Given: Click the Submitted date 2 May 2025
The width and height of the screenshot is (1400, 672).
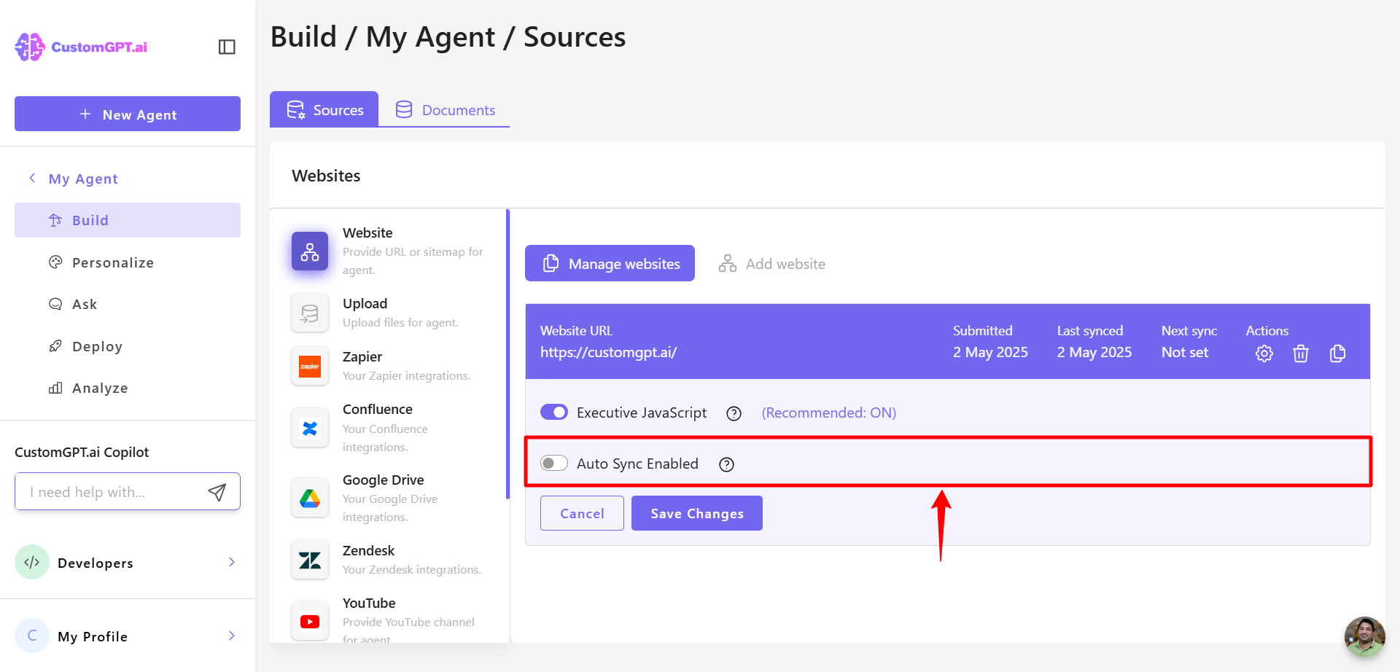Looking at the screenshot, I should [990, 352].
